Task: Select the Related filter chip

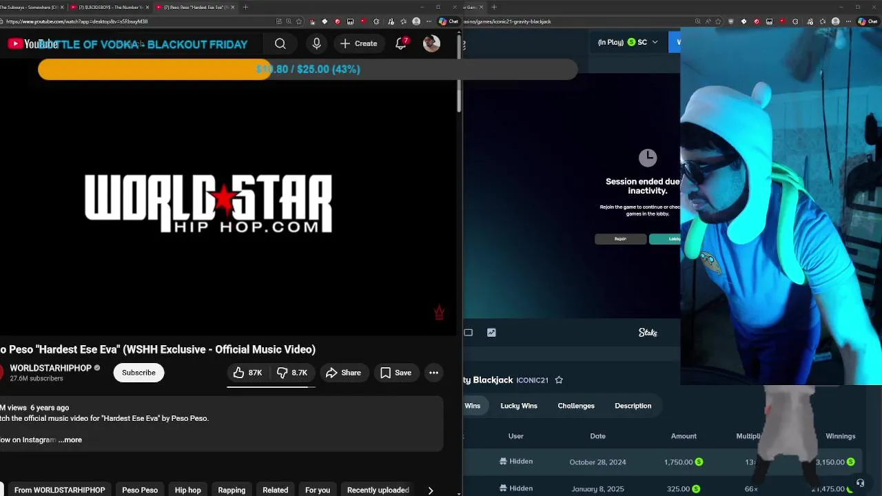Action: pyautogui.click(x=275, y=490)
